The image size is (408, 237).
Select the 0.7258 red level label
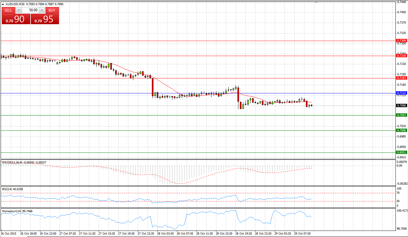pyautogui.click(x=402, y=56)
